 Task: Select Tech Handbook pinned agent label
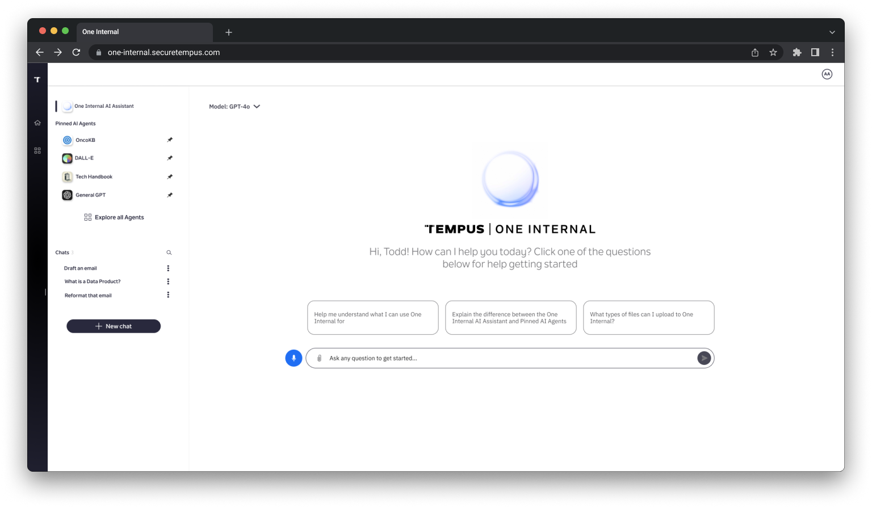[x=94, y=177]
